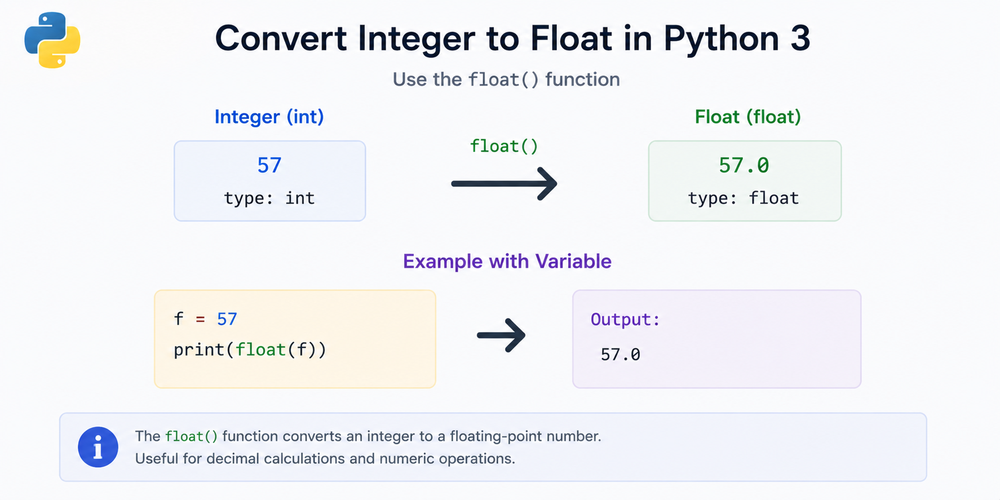Click the 'print(float(f))' code line
The height and width of the screenshot is (500, 1000).
[250, 350]
